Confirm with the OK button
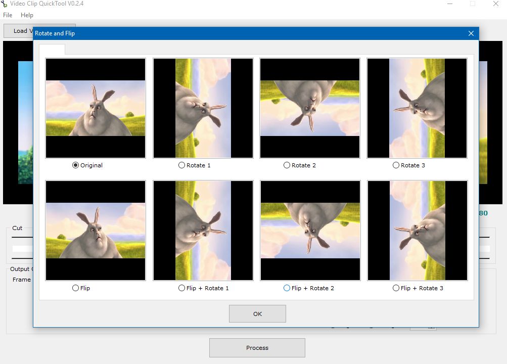This screenshot has width=507, height=364. [x=257, y=313]
